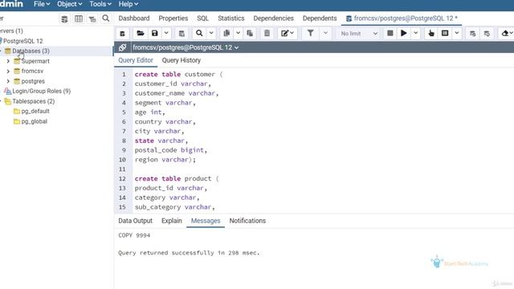Click the Delete trash can icon

click(267, 33)
